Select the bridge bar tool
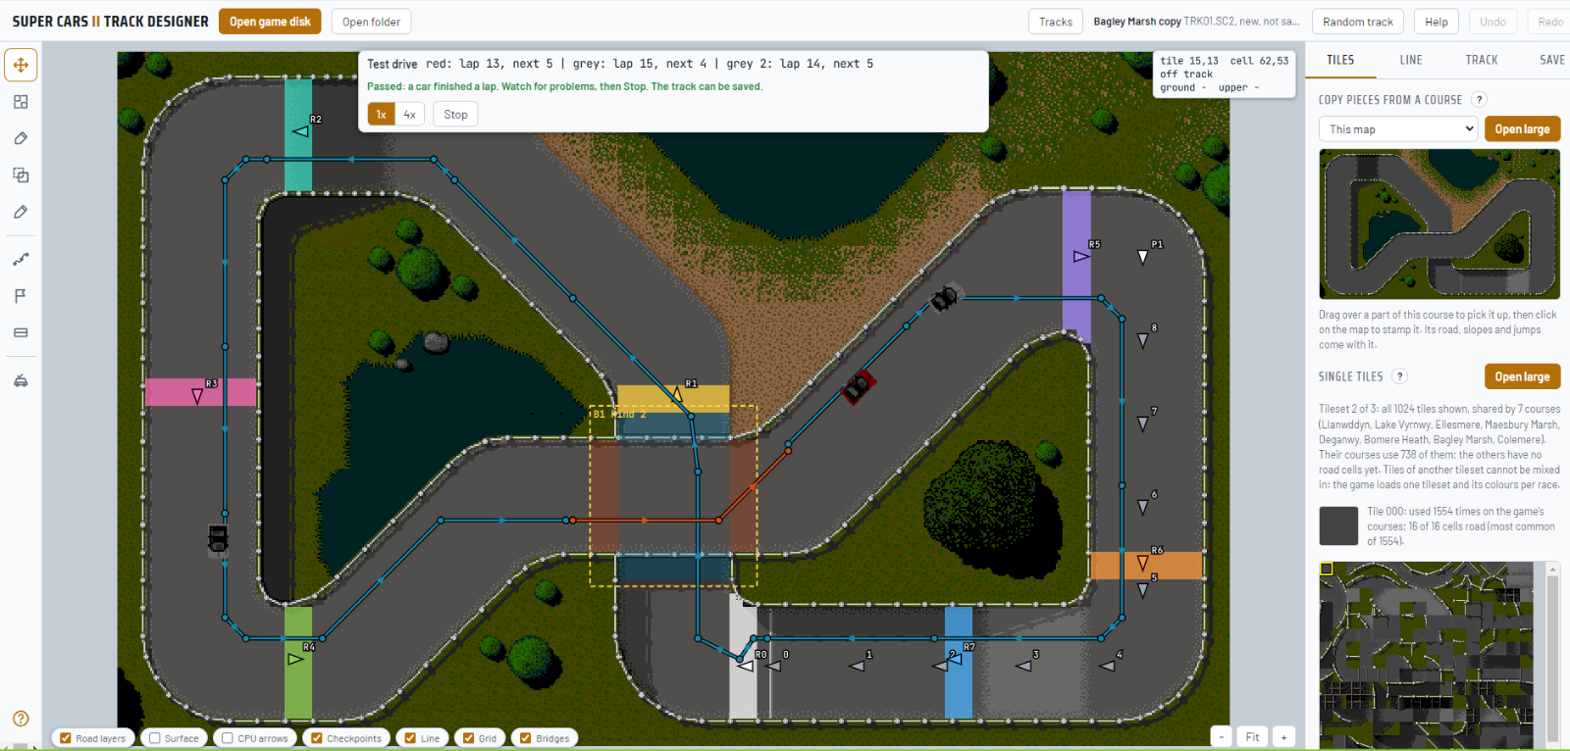Viewport: 1570px width, 751px height. pos(21,332)
